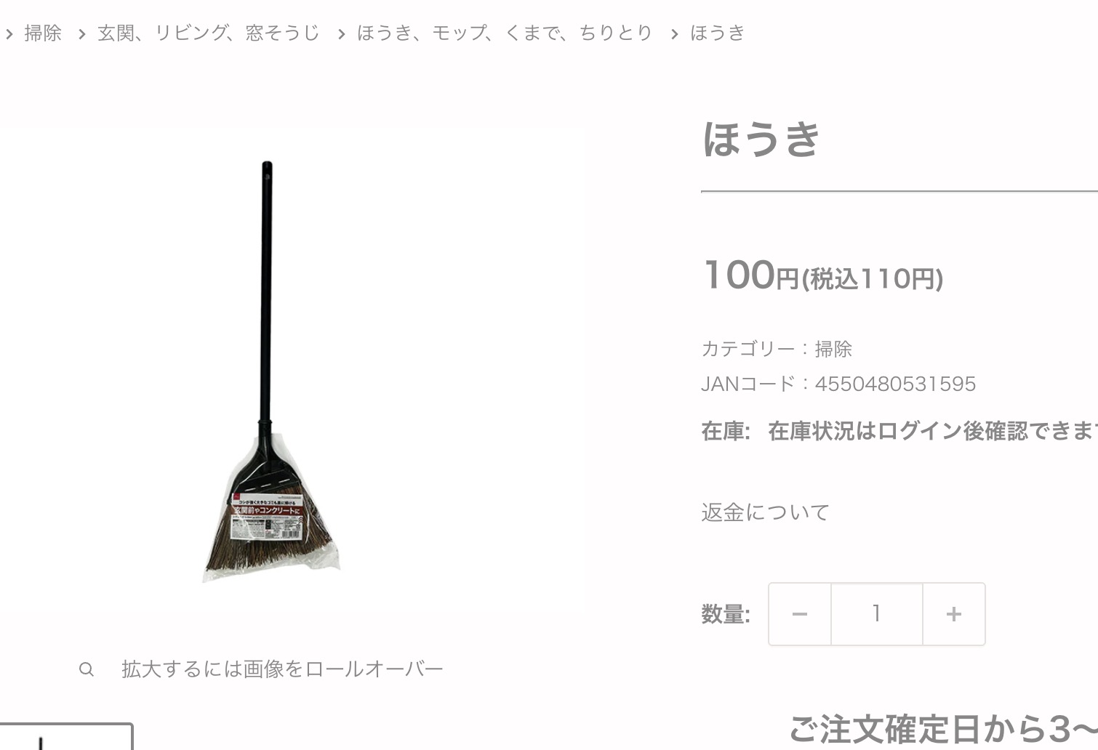Screen dimensions: 1098x750
Task: Increase quantity with plus button
Action: tap(954, 614)
